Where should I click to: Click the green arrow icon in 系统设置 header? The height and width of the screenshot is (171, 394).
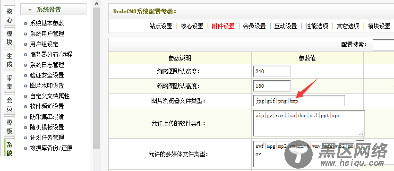30,10
